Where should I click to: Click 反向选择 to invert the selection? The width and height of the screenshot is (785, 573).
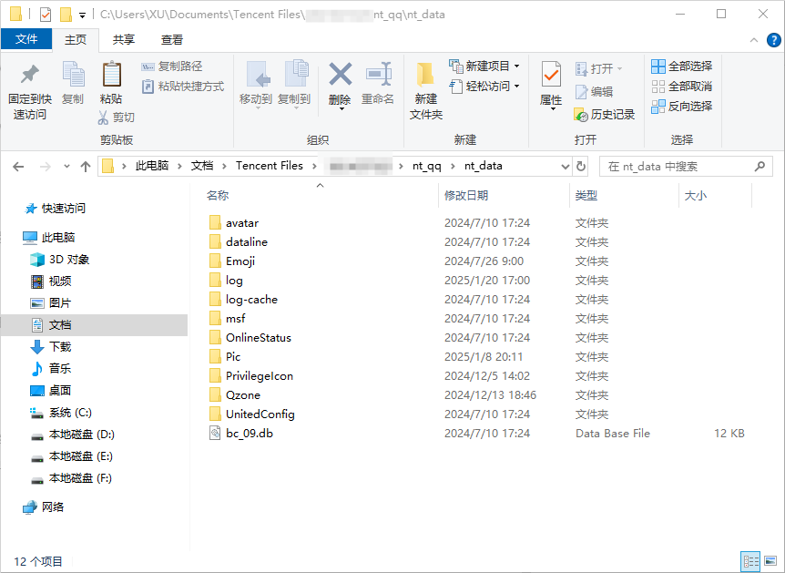[680, 106]
